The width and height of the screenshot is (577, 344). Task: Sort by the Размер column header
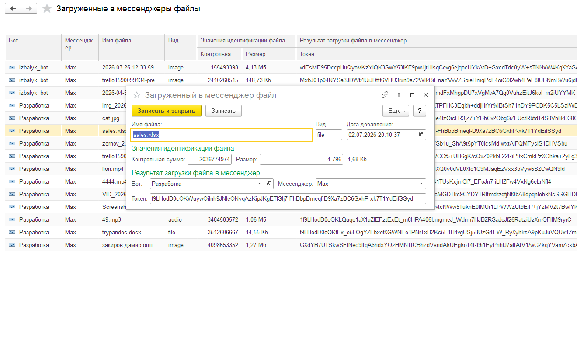click(x=269, y=54)
